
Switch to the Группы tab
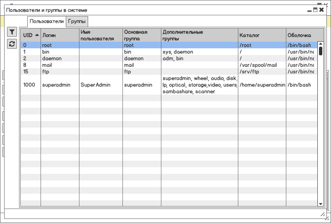point(77,21)
